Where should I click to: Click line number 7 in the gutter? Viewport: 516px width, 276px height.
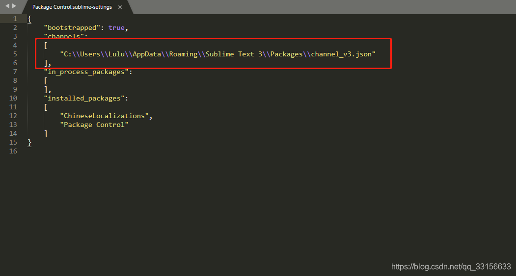[x=15, y=72]
